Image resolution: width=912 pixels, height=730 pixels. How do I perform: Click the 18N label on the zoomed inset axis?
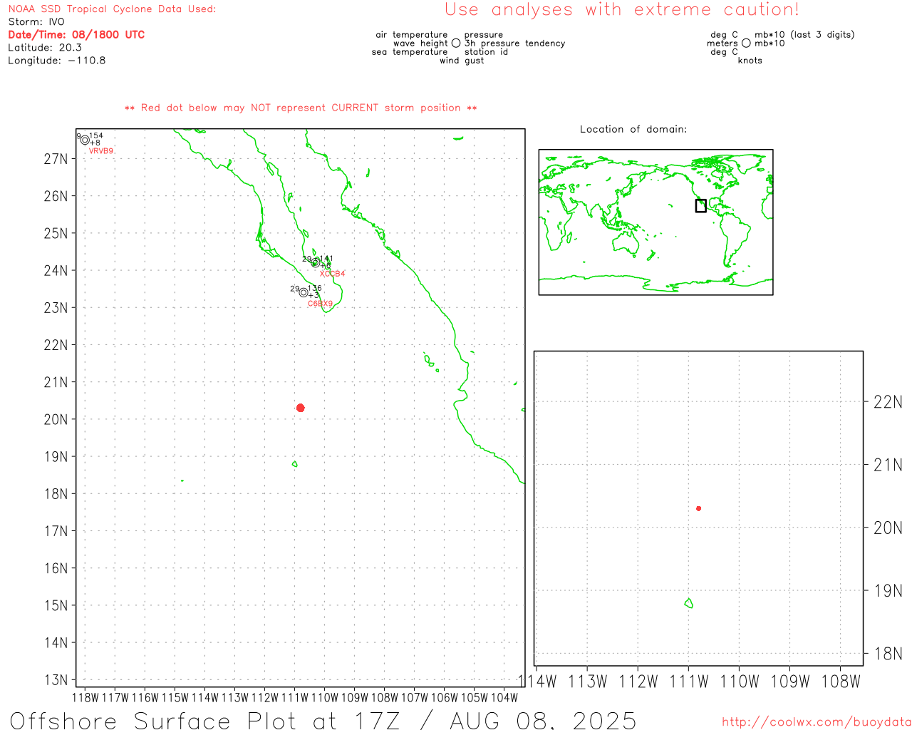click(x=888, y=654)
